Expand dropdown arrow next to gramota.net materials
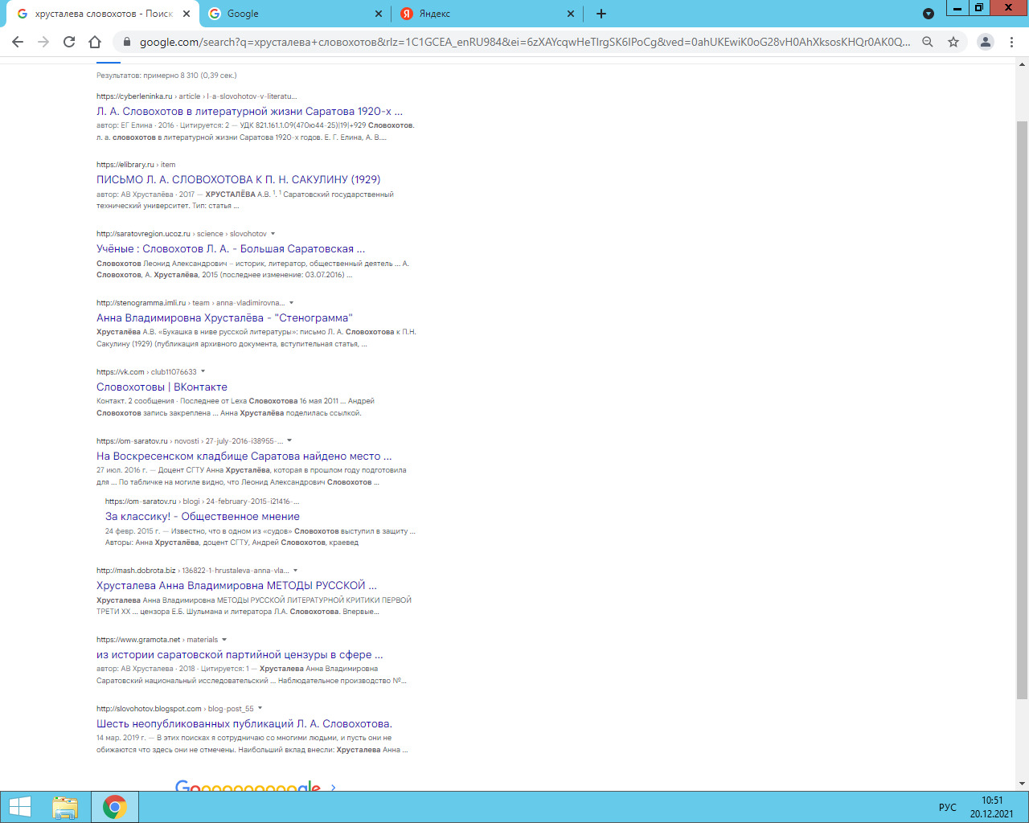 point(224,640)
